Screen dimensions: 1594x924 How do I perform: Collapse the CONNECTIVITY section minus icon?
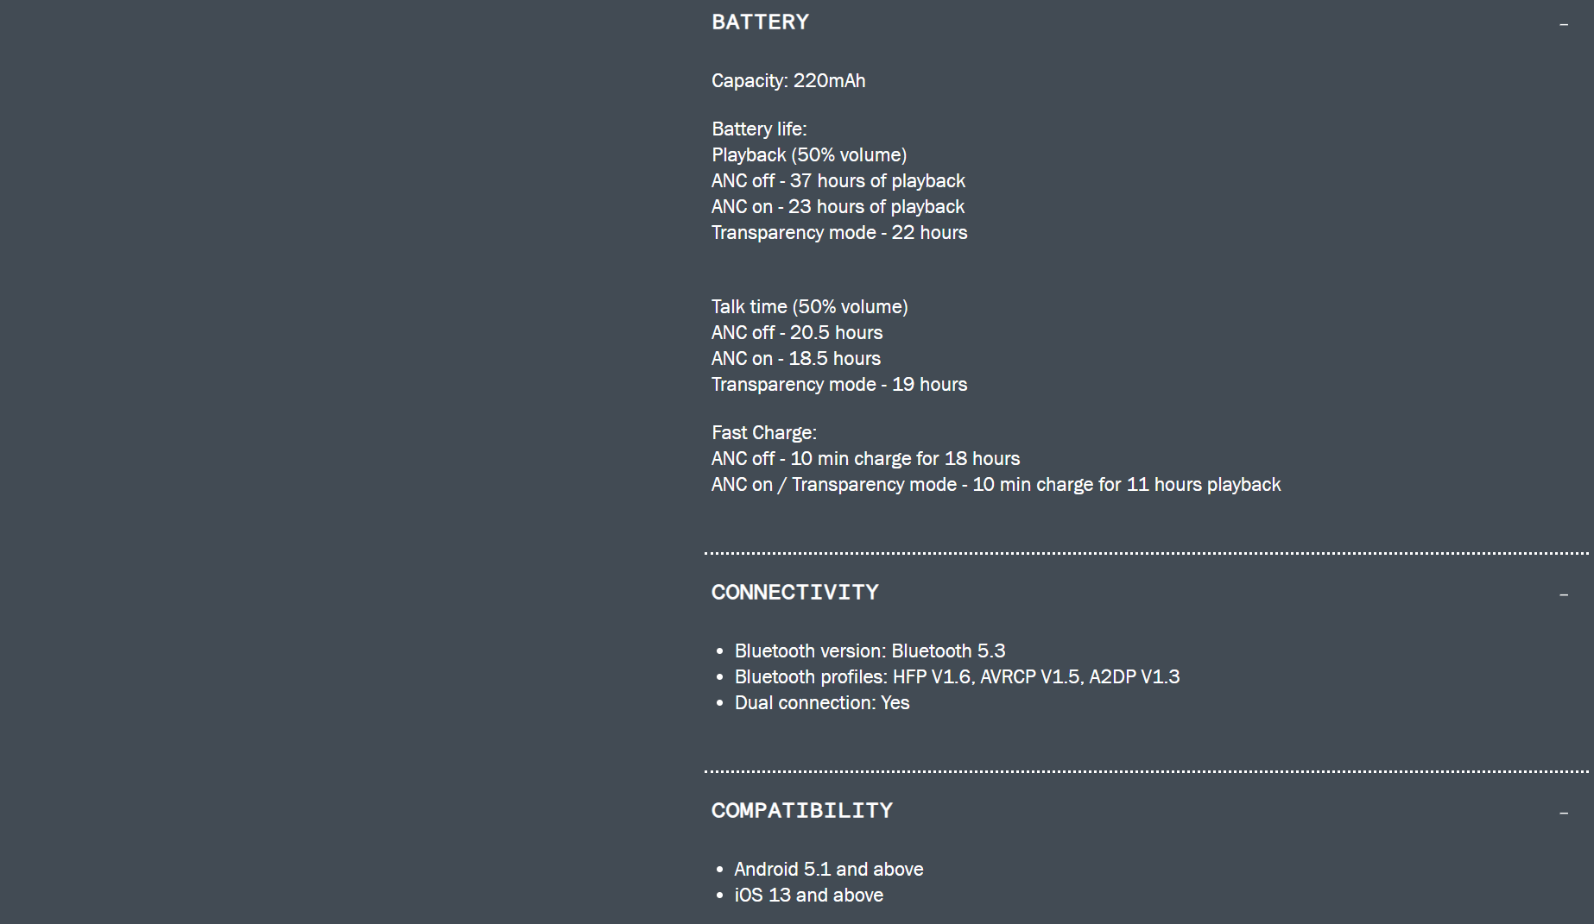coord(1563,594)
